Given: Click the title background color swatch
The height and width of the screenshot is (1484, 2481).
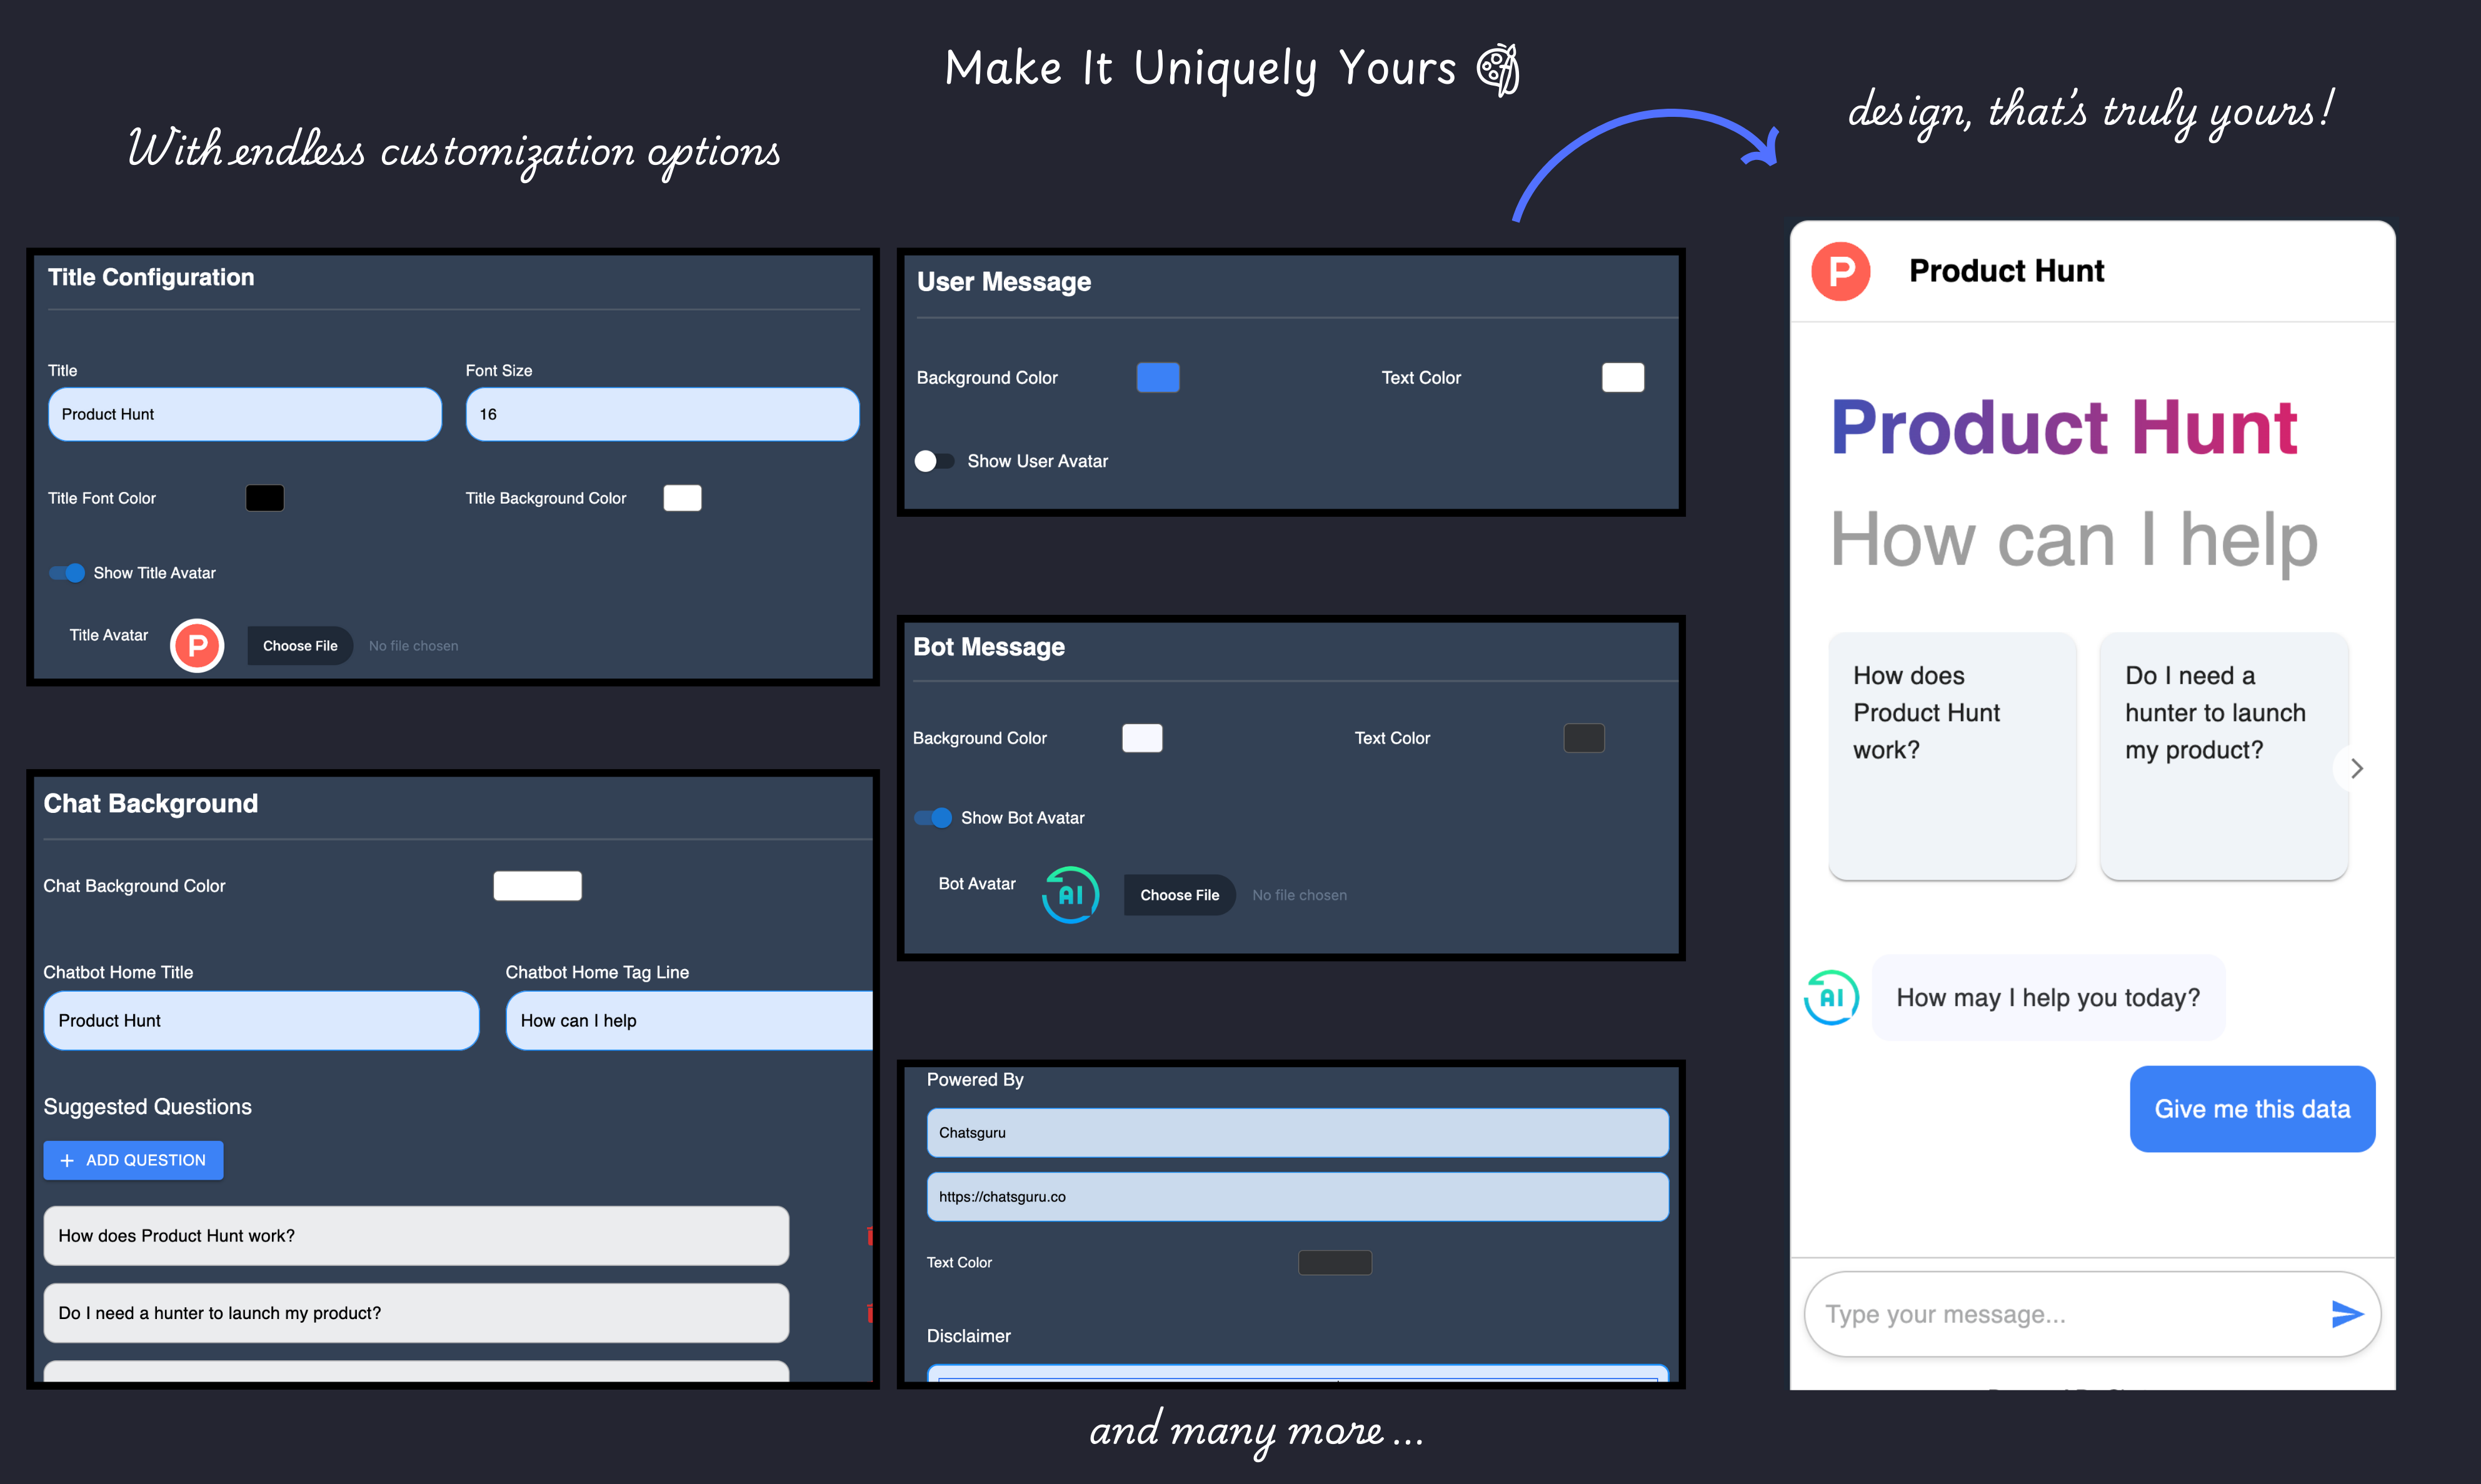Looking at the screenshot, I should coord(682,498).
